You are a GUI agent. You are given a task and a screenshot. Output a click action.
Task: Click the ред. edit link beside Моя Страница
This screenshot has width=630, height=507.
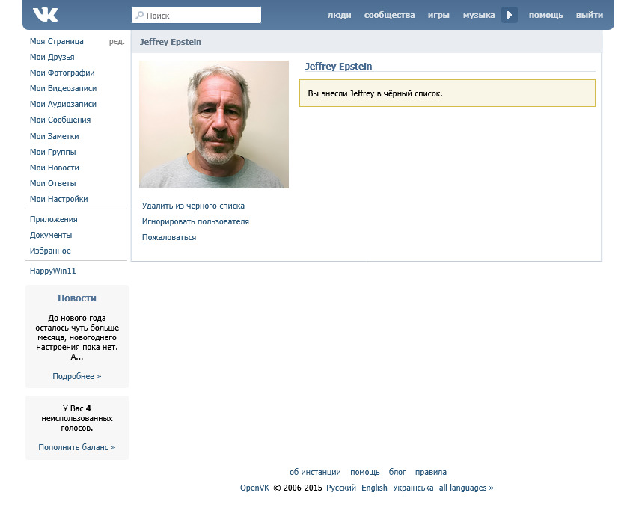tap(117, 41)
